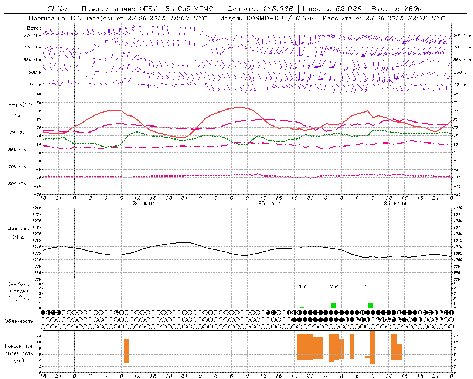Click the Ветер wind panel label
The width and height of the screenshot is (473, 379).
34,28
